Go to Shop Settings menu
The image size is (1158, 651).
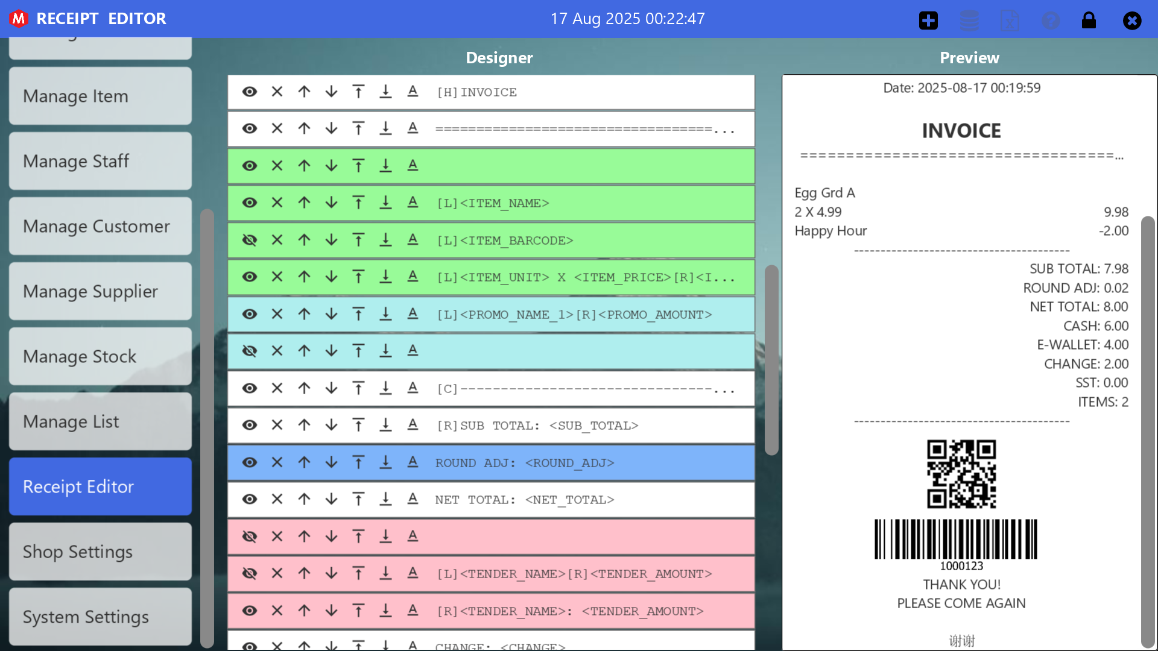pyautogui.click(x=100, y=552)
